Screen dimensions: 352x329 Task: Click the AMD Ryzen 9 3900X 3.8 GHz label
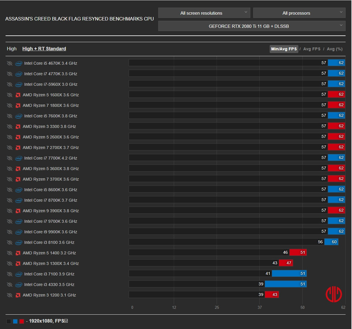pyautogui.click(x=51, y=211)
